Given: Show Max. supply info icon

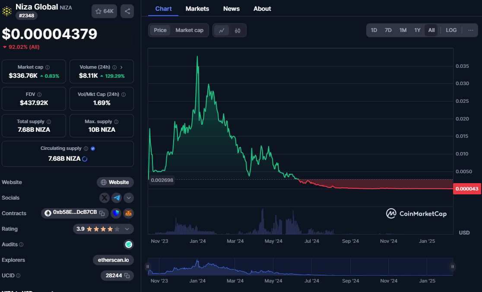Looking at the screenshot, I should (x=116, y=122).
